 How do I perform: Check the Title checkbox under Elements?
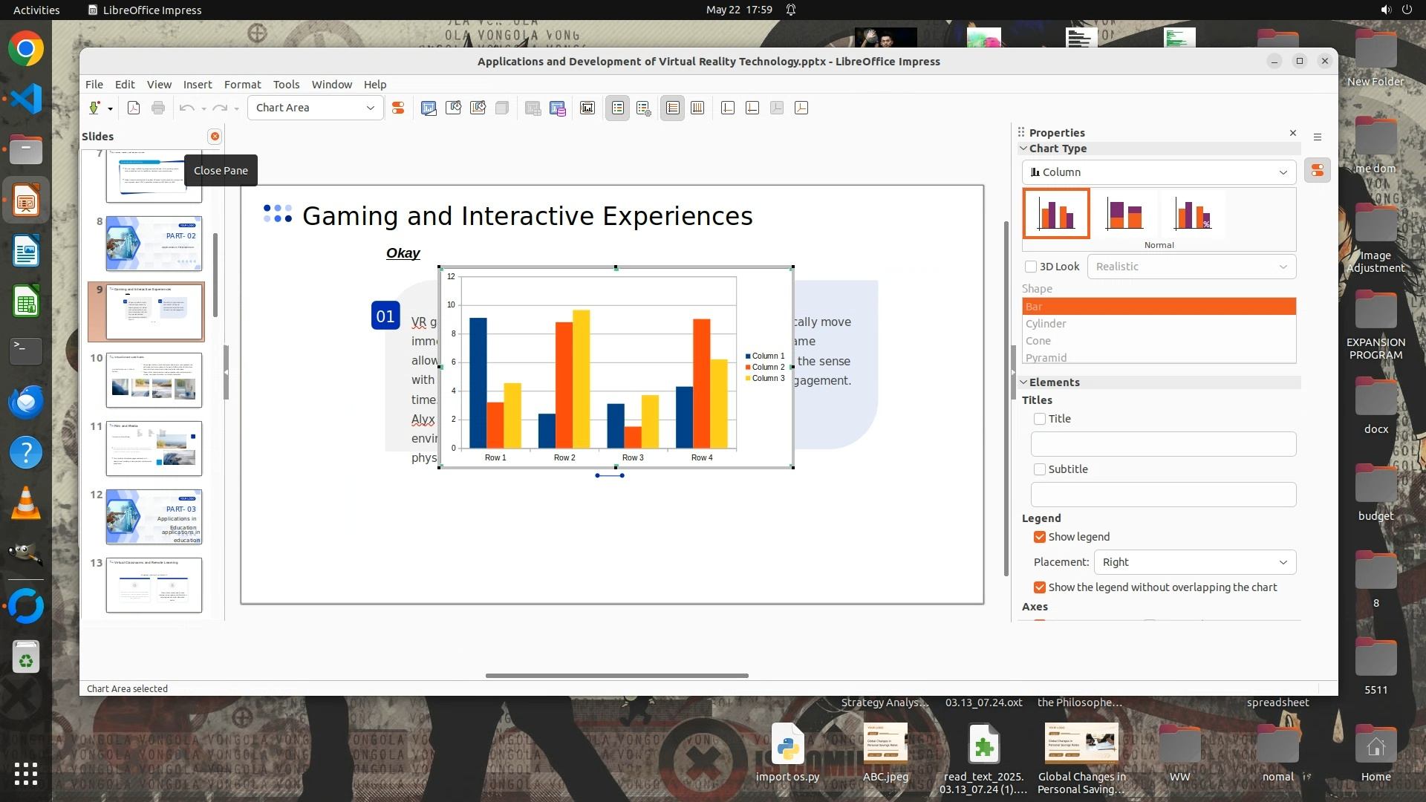click(1040, 419)
